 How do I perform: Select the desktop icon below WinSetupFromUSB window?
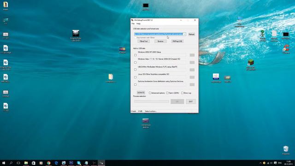pyautogui.click(x=146, y=123)
